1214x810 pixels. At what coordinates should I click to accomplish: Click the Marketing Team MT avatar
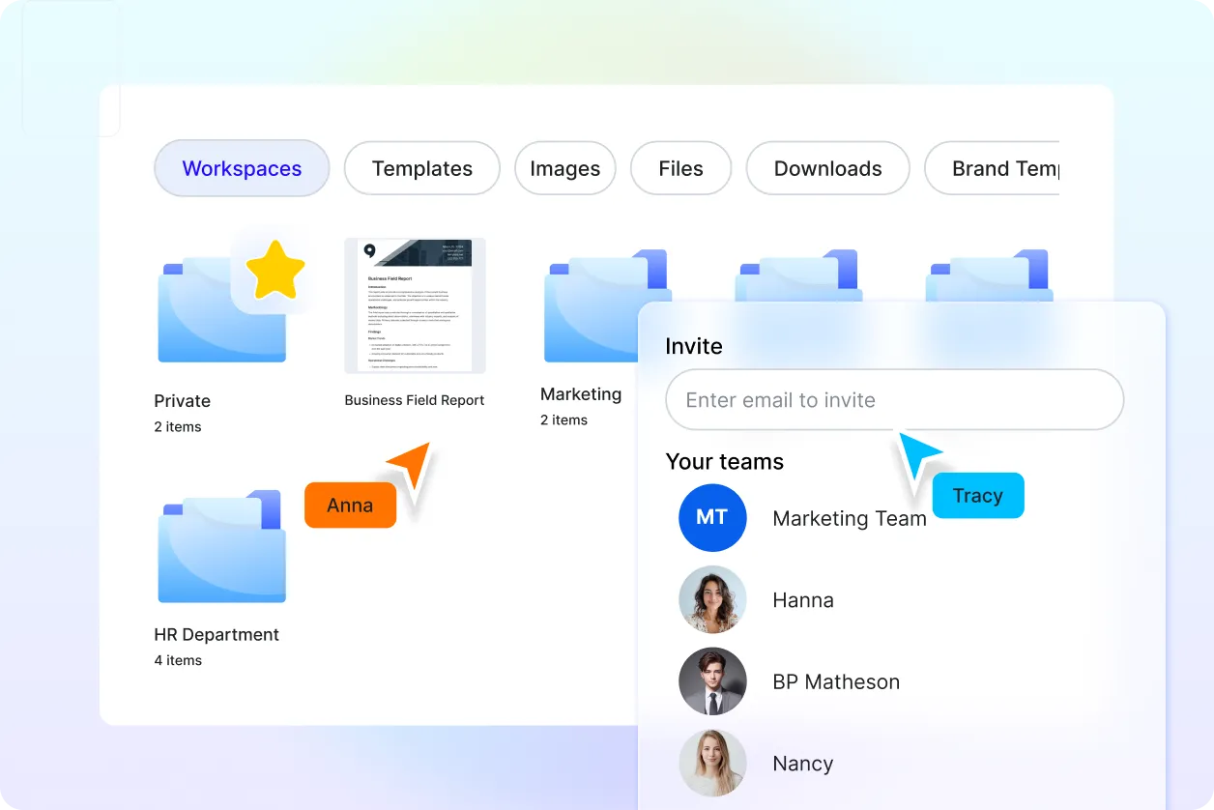pyautogui.click(x=712, y=518)
